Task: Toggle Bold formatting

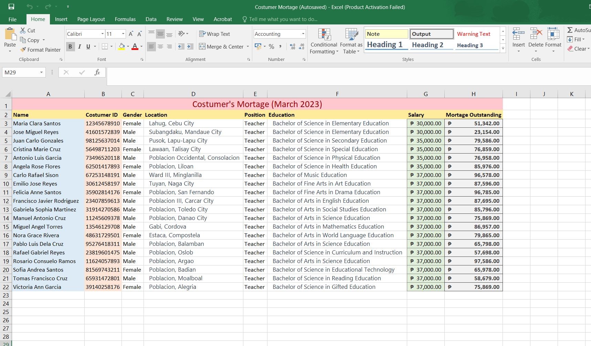Action: [x=70, y=46]
